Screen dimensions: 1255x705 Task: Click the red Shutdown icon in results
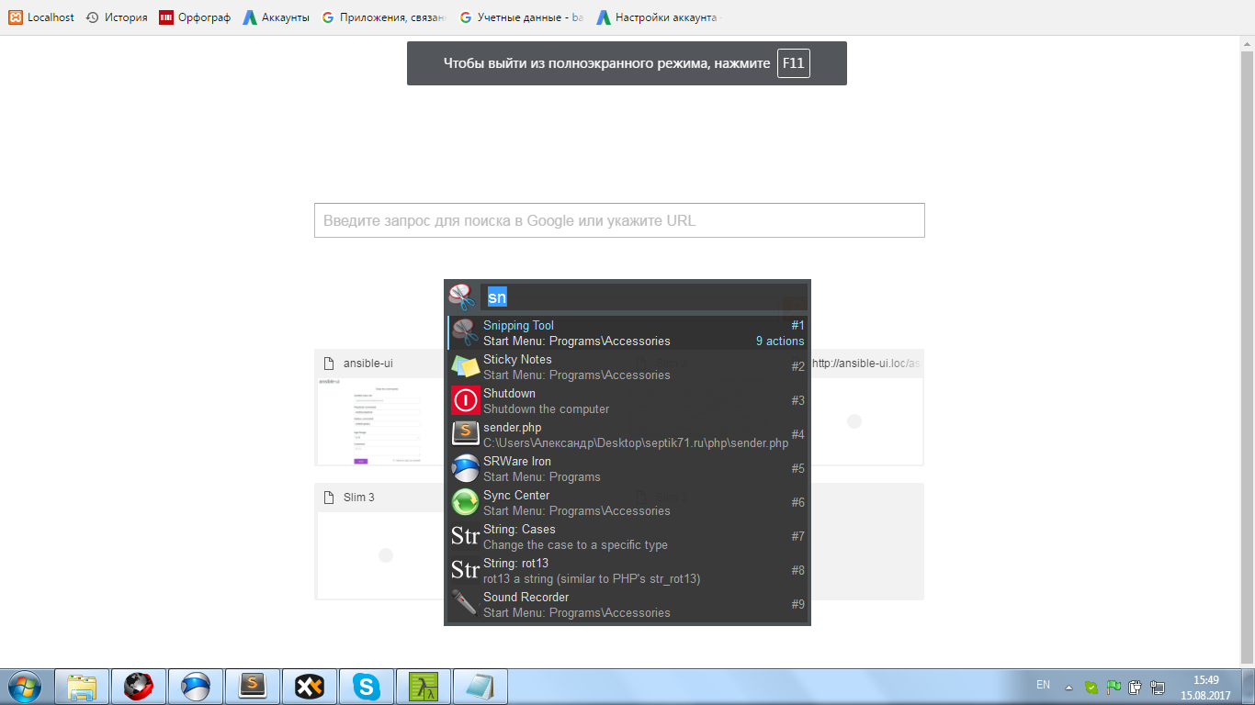466,400
